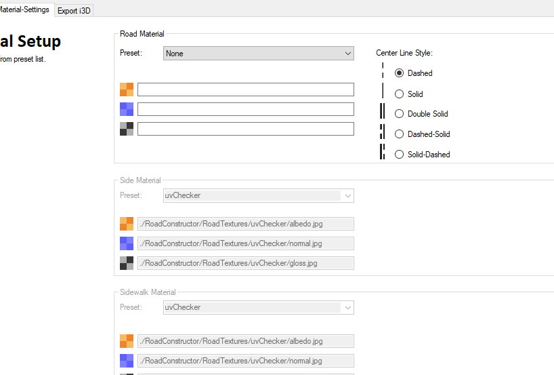Select the Dashed center line style
Image resolution: width=554 pixels, height=375 pixels.
tap(400, 73)
